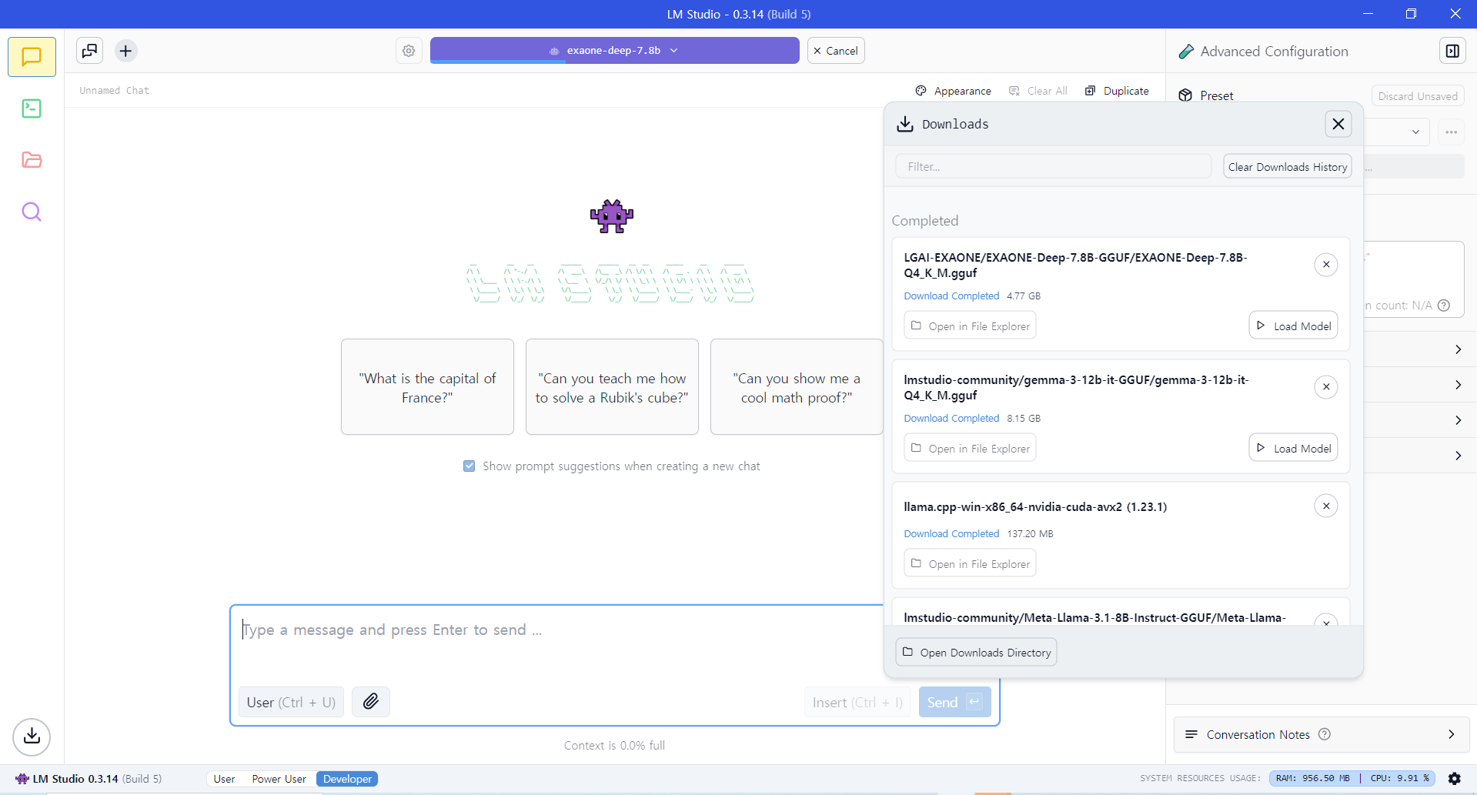This screenshot has height=795, width=1477.
Task: Close the Downloads panel
Action: tap(1338, 124)
